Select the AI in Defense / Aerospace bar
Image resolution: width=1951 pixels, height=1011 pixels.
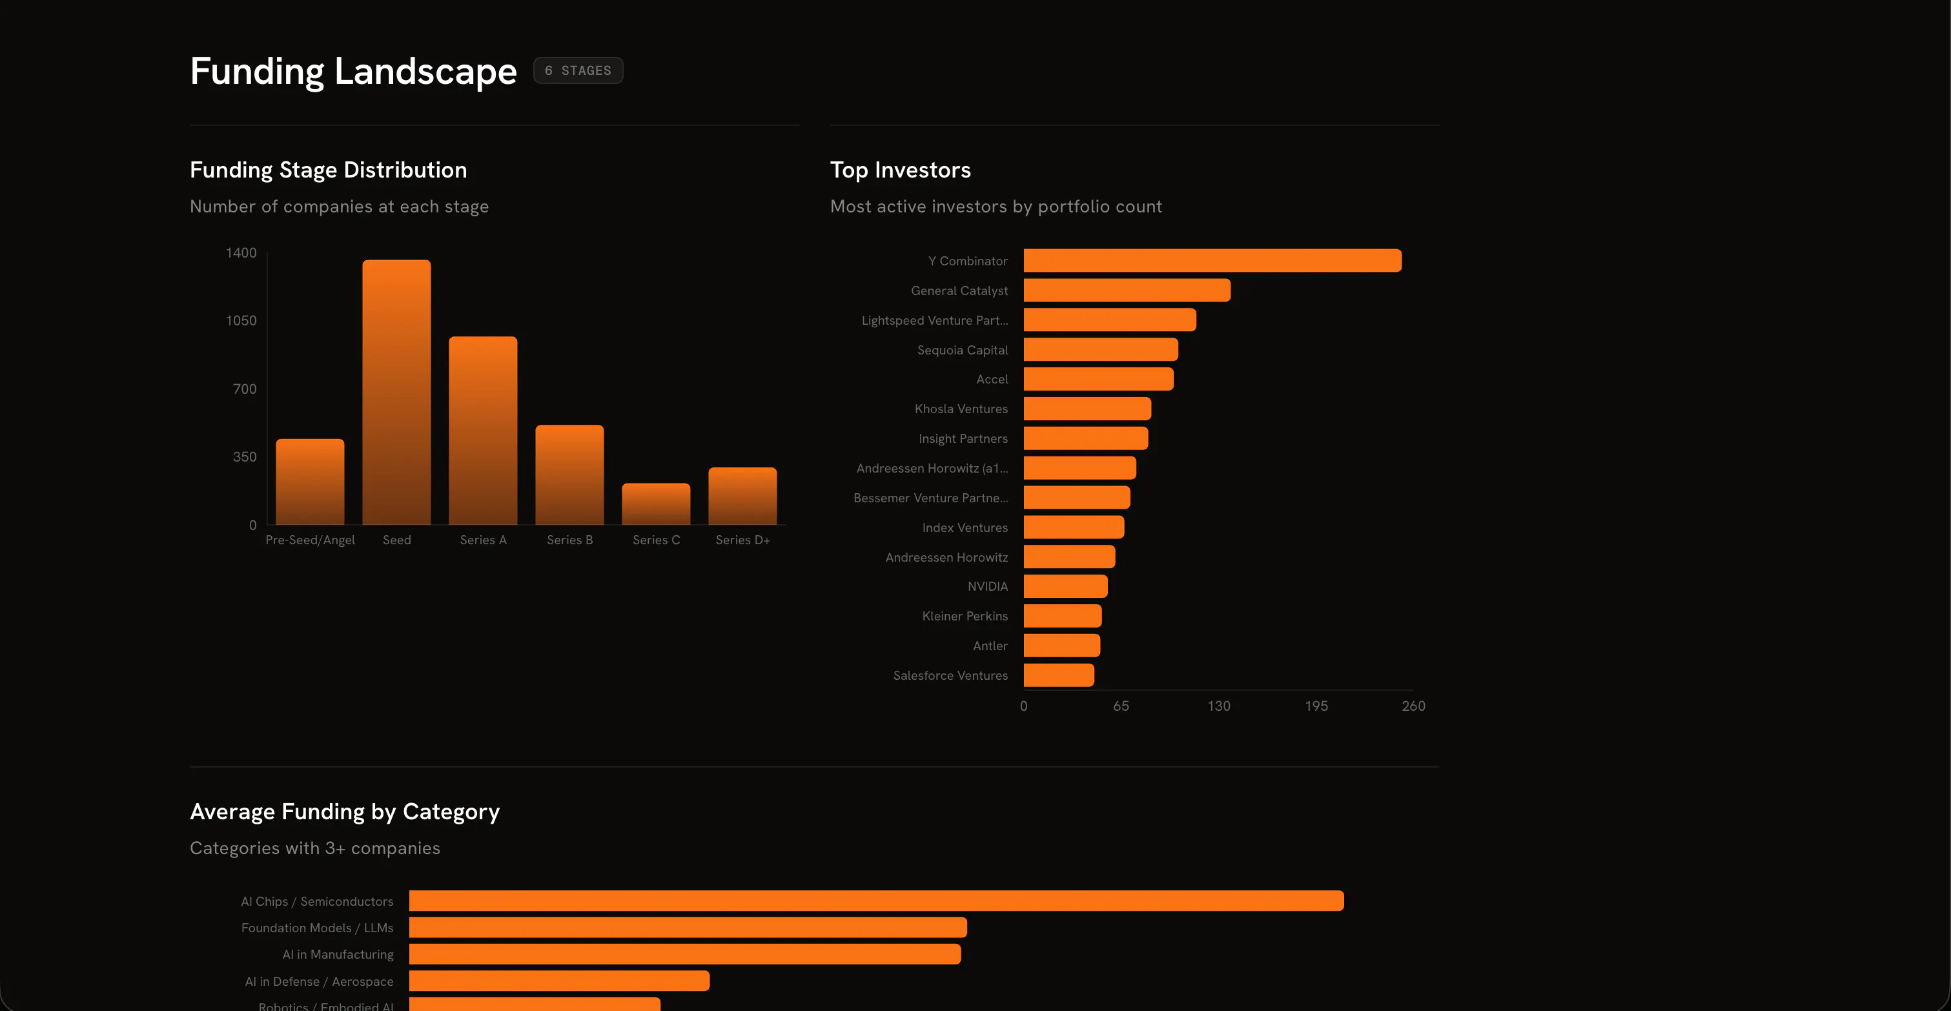point(559,981)
